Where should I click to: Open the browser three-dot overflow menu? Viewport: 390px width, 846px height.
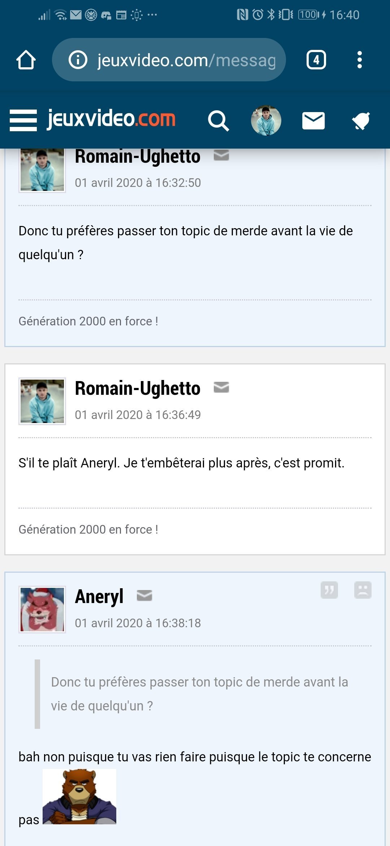click(x=359, y=60)
